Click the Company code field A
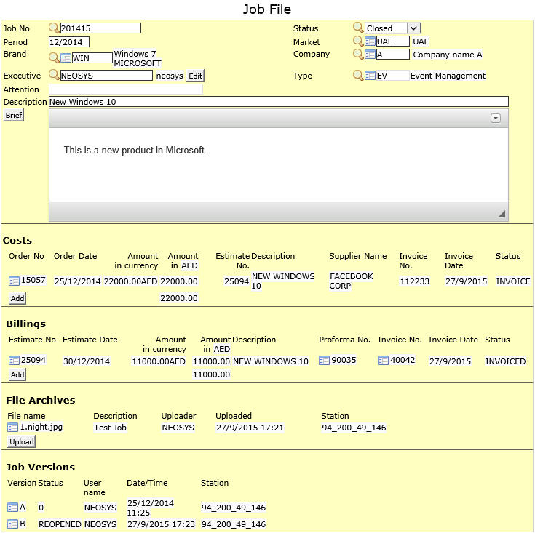This screenshot has height=533, width=535. tap(393, 55)
